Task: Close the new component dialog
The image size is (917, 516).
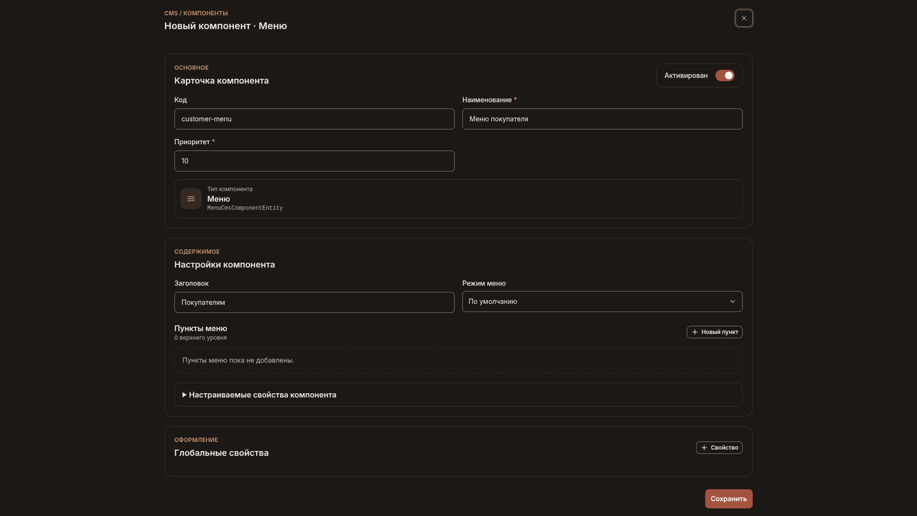Action: coord(744,18)
